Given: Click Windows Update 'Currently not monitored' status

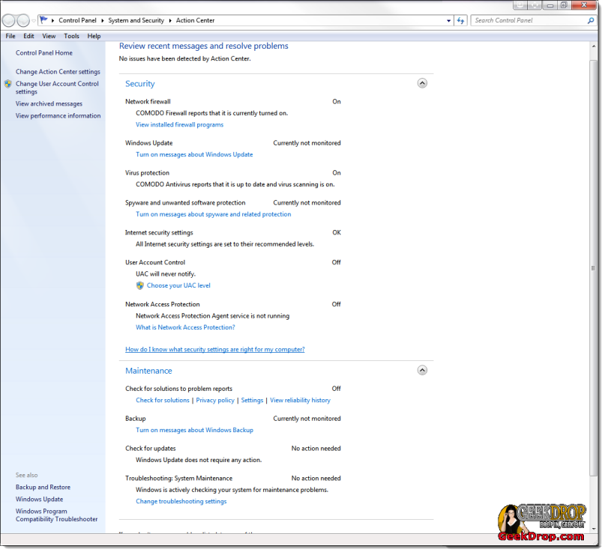Looking at the screenshot, I should click(x=307, y=143).
